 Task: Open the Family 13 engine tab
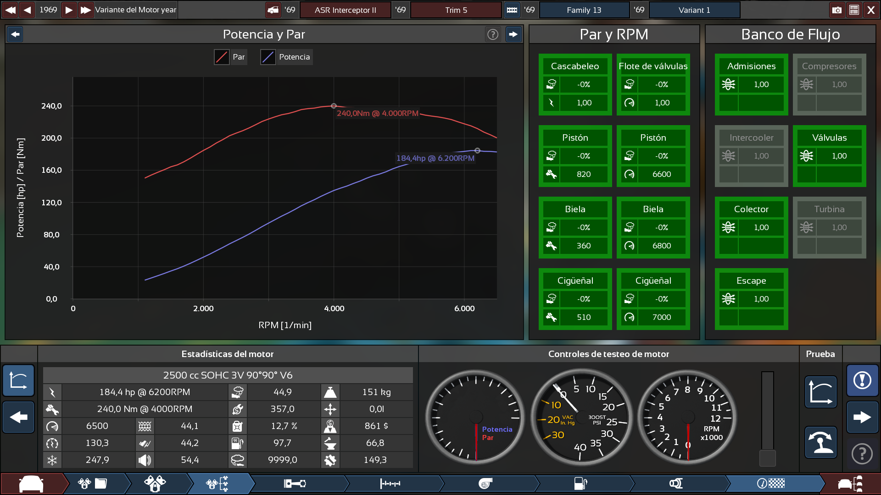pos(584,10)
